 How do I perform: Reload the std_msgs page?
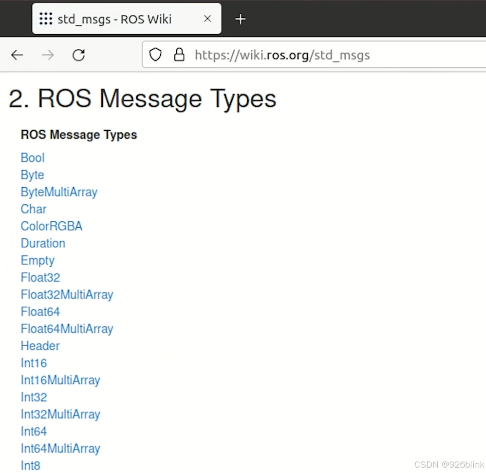click(x=79, y=55)
